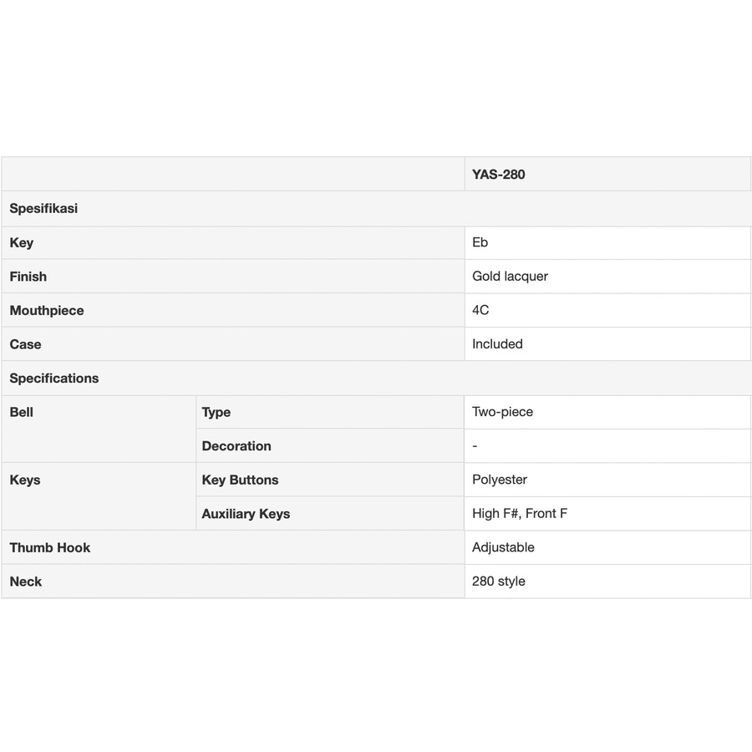The width and height of the screenshot is (752, 752).
Task: Click the Finish row label
Action: coord(28,277)
